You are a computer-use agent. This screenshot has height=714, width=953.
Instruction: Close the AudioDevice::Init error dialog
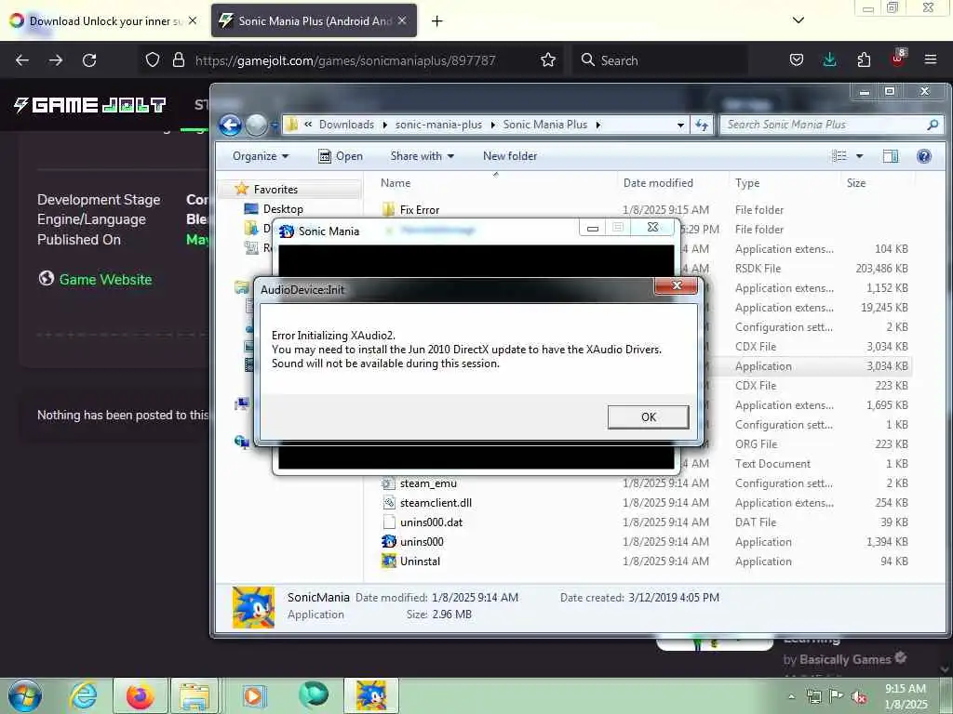(677, 285)
